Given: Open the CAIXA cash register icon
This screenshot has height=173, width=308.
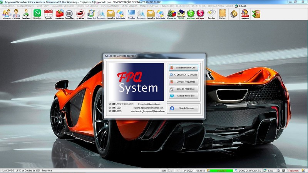Looking at the screenshot, I should (181, 14).
